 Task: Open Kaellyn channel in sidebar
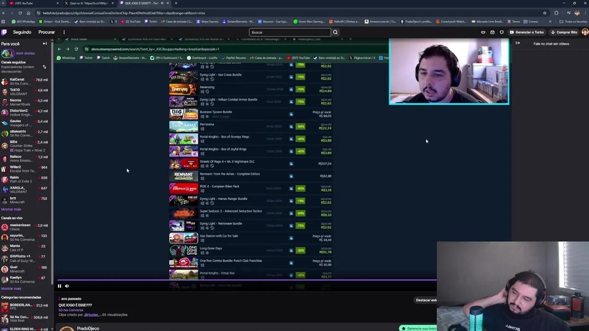coord(26,280)
